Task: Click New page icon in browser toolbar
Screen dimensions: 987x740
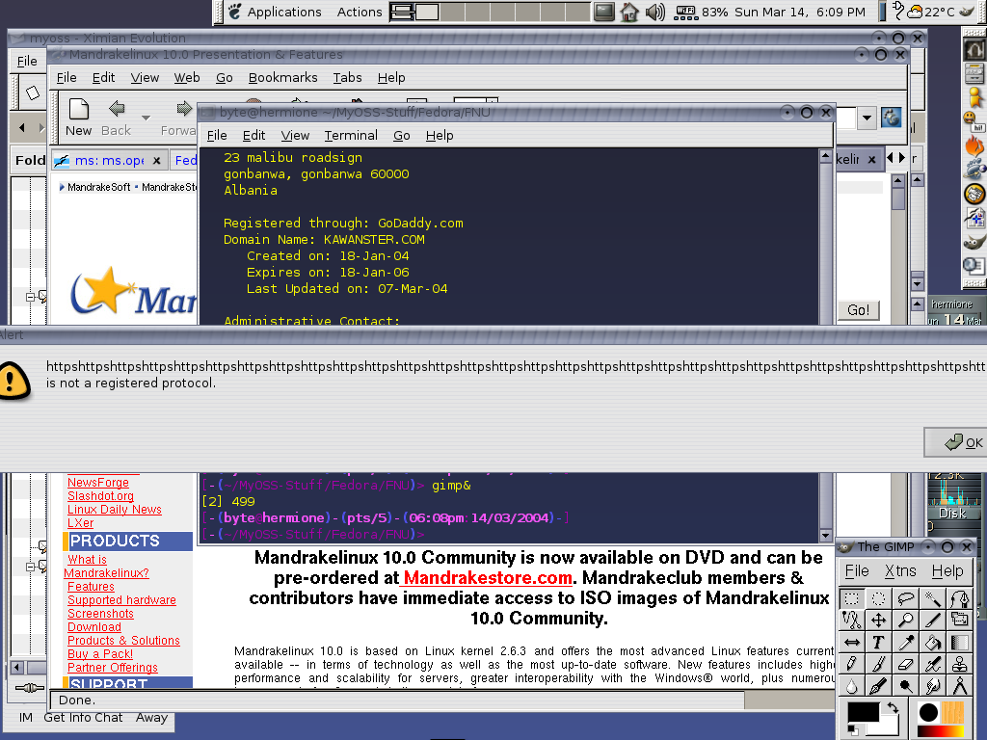Action: pyautogui.click(x=79, y=117)
